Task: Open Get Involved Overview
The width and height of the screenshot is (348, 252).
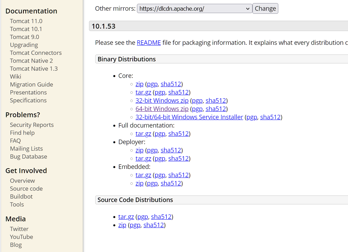Action: [22, 181]
